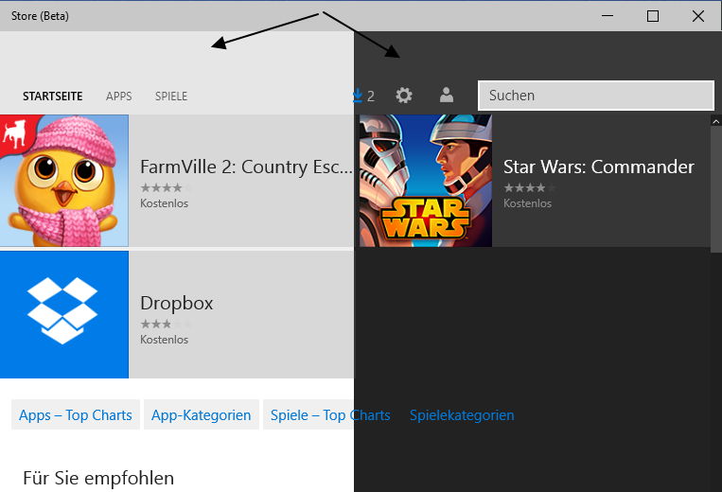Close the Store (Beta) window
This screenshot has height=492, width=722.
coord(698,16)
